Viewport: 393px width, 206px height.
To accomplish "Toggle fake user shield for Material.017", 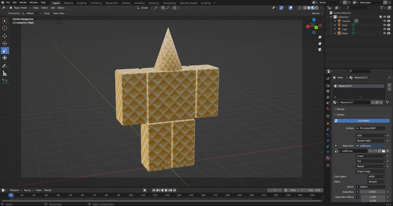I will [x=373, y=102].
